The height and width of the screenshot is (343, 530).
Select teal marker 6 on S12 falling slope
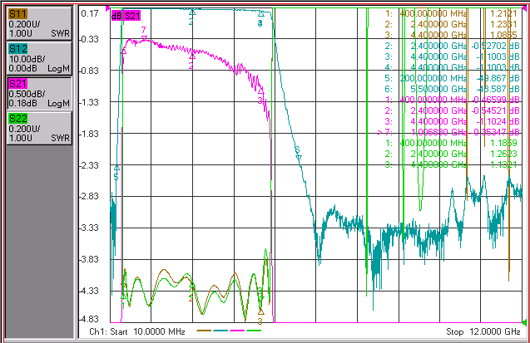click(x=299, y=158)
